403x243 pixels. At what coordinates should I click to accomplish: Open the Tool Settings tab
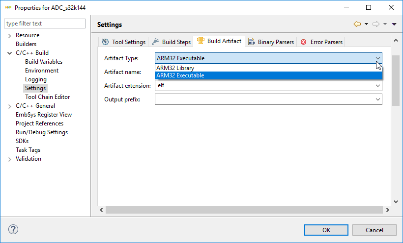coord(123,42)
